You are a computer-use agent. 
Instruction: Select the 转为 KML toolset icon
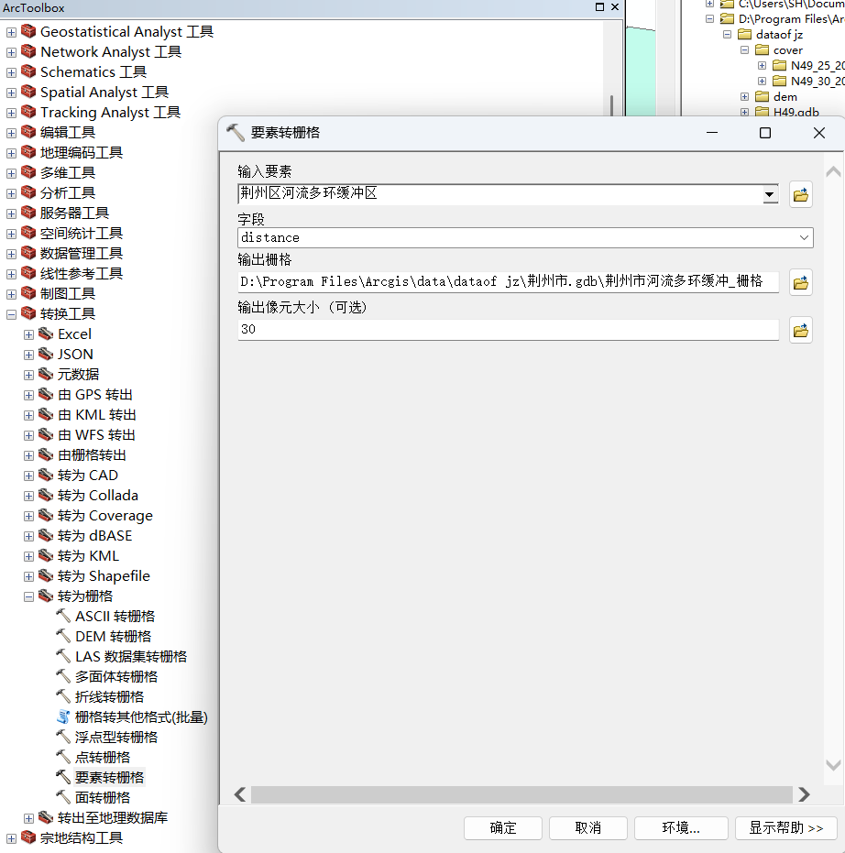46,555
